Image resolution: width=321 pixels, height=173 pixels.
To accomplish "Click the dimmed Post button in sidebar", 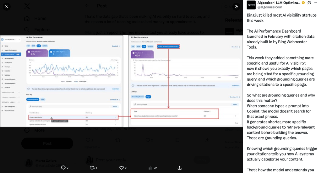I will pyautogui.click(x=47, y=144).
